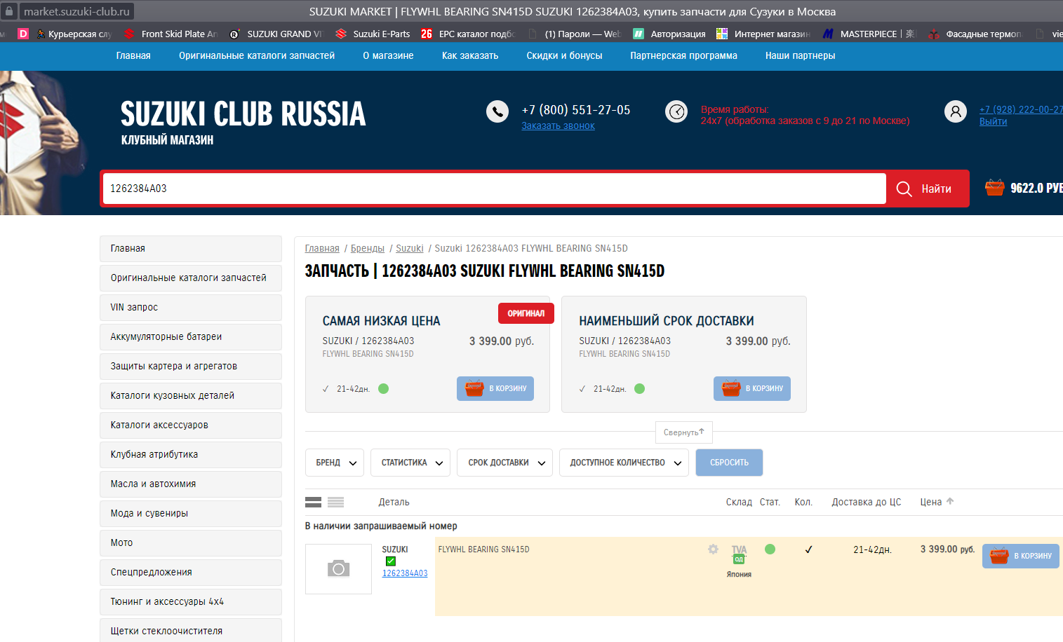Click the green checkbox under SUZUKI brand

click(x=391, y=561)
